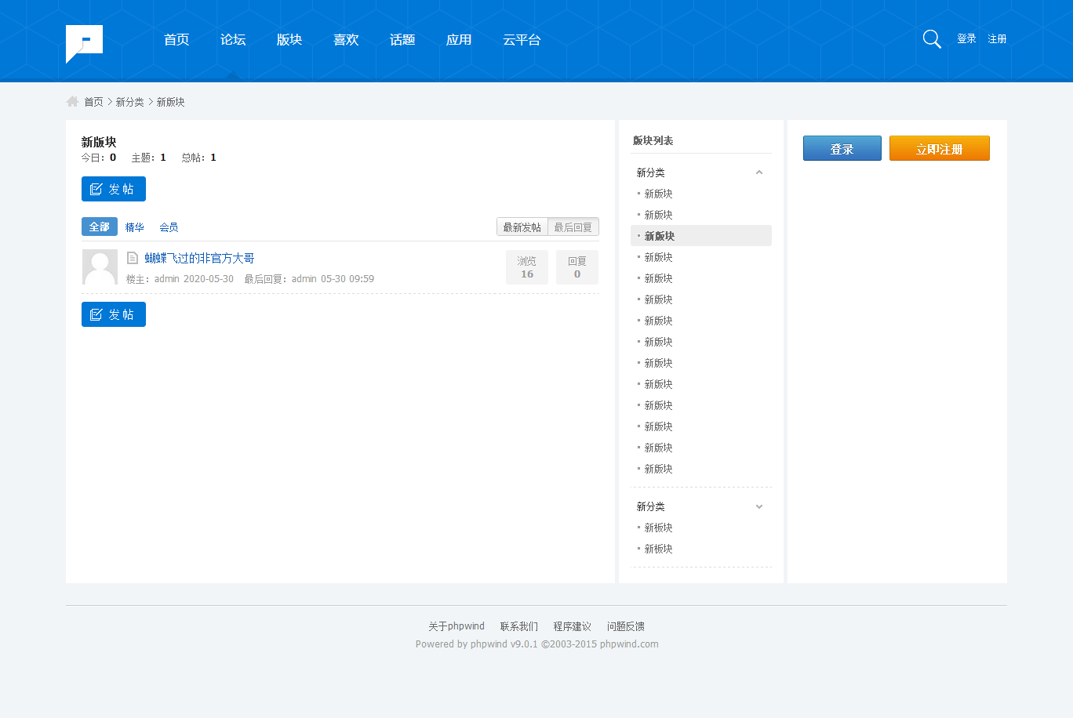Click the bold 新版块 forum title heading

click(99, 142)
